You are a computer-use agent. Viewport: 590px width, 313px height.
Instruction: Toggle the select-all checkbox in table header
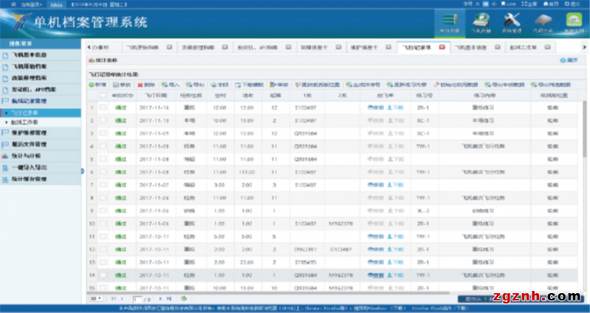pos(103,96)
